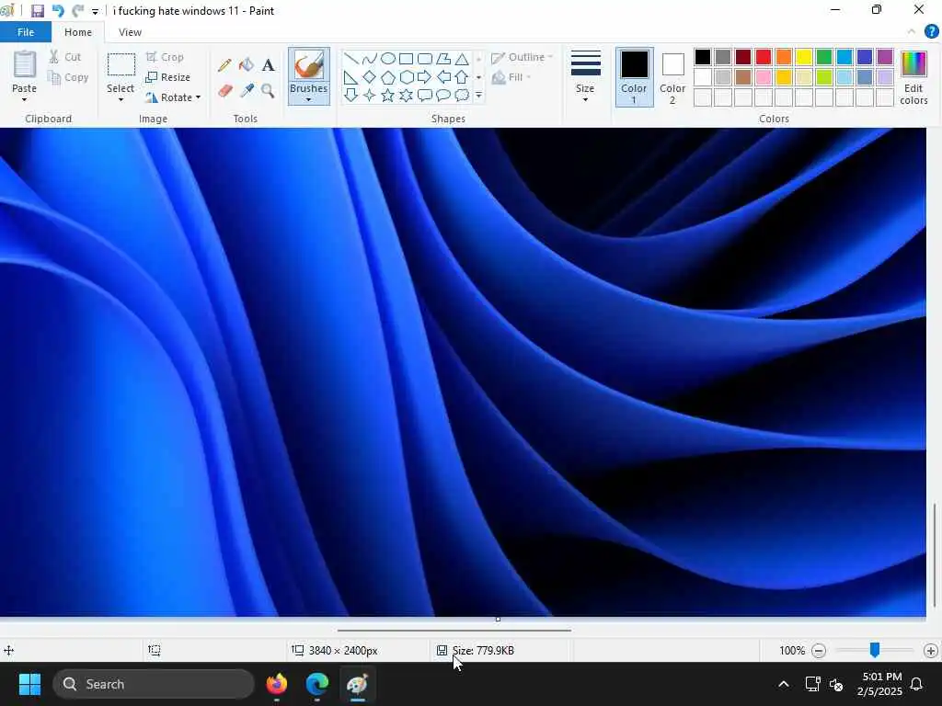Choose the five-point star shape
This screenshot has height=706, width=942.
click(x=387, y=95)
